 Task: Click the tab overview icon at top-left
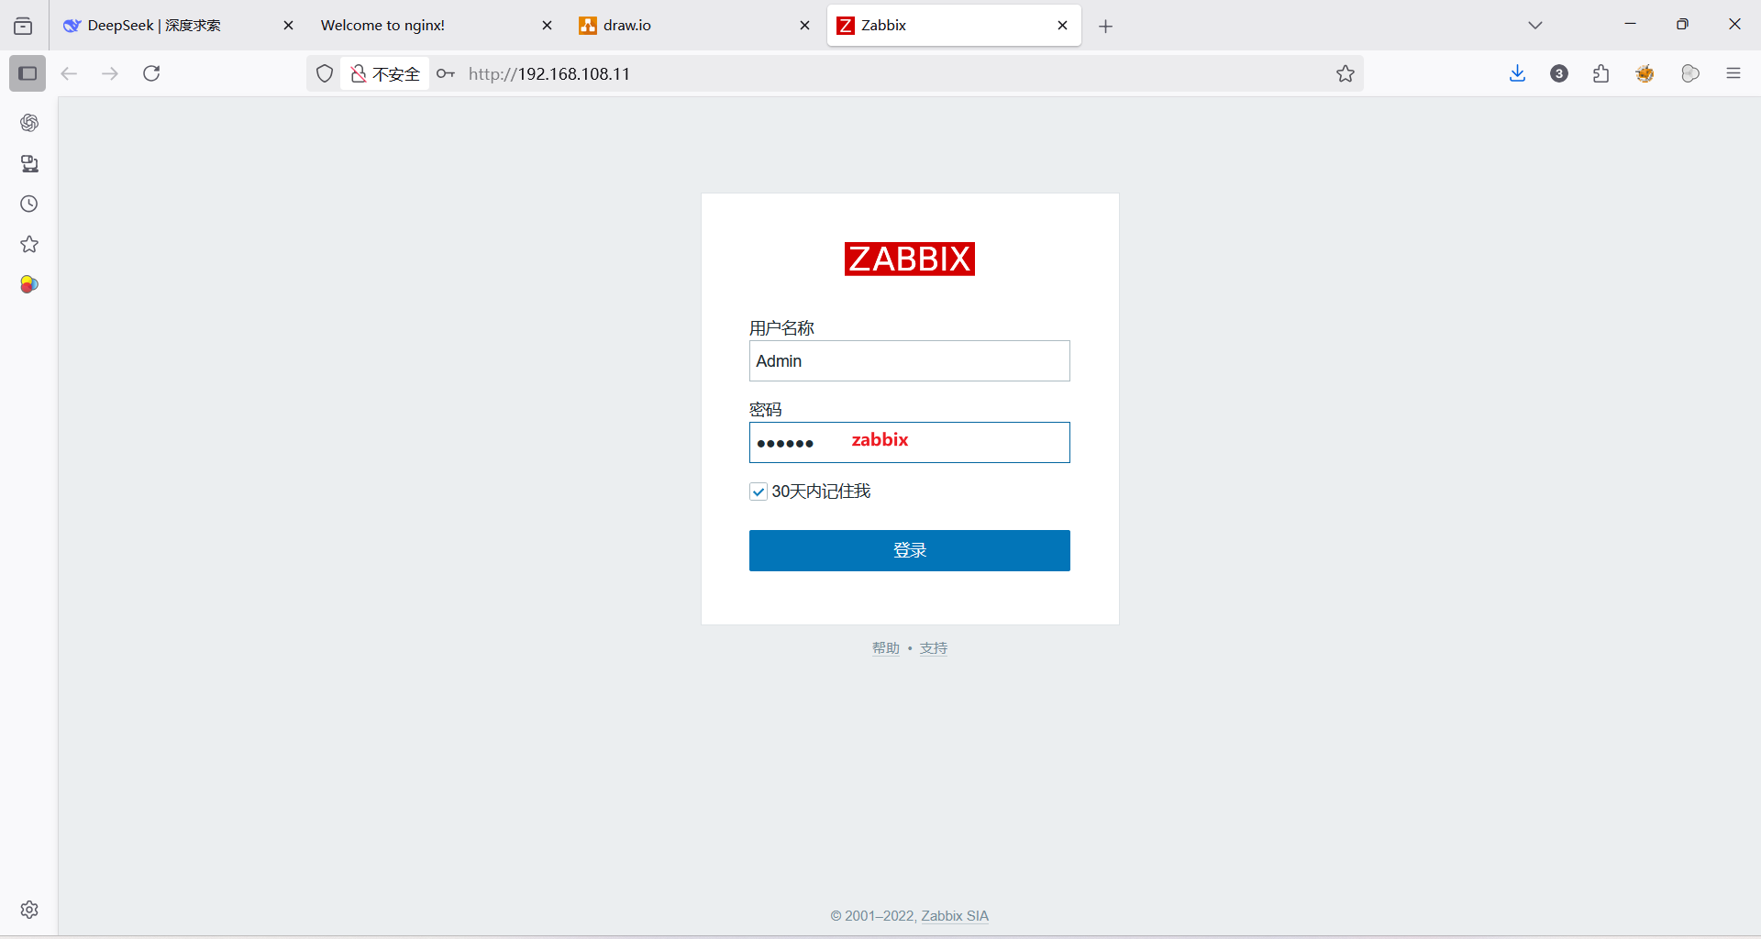[x=23, y=26]
